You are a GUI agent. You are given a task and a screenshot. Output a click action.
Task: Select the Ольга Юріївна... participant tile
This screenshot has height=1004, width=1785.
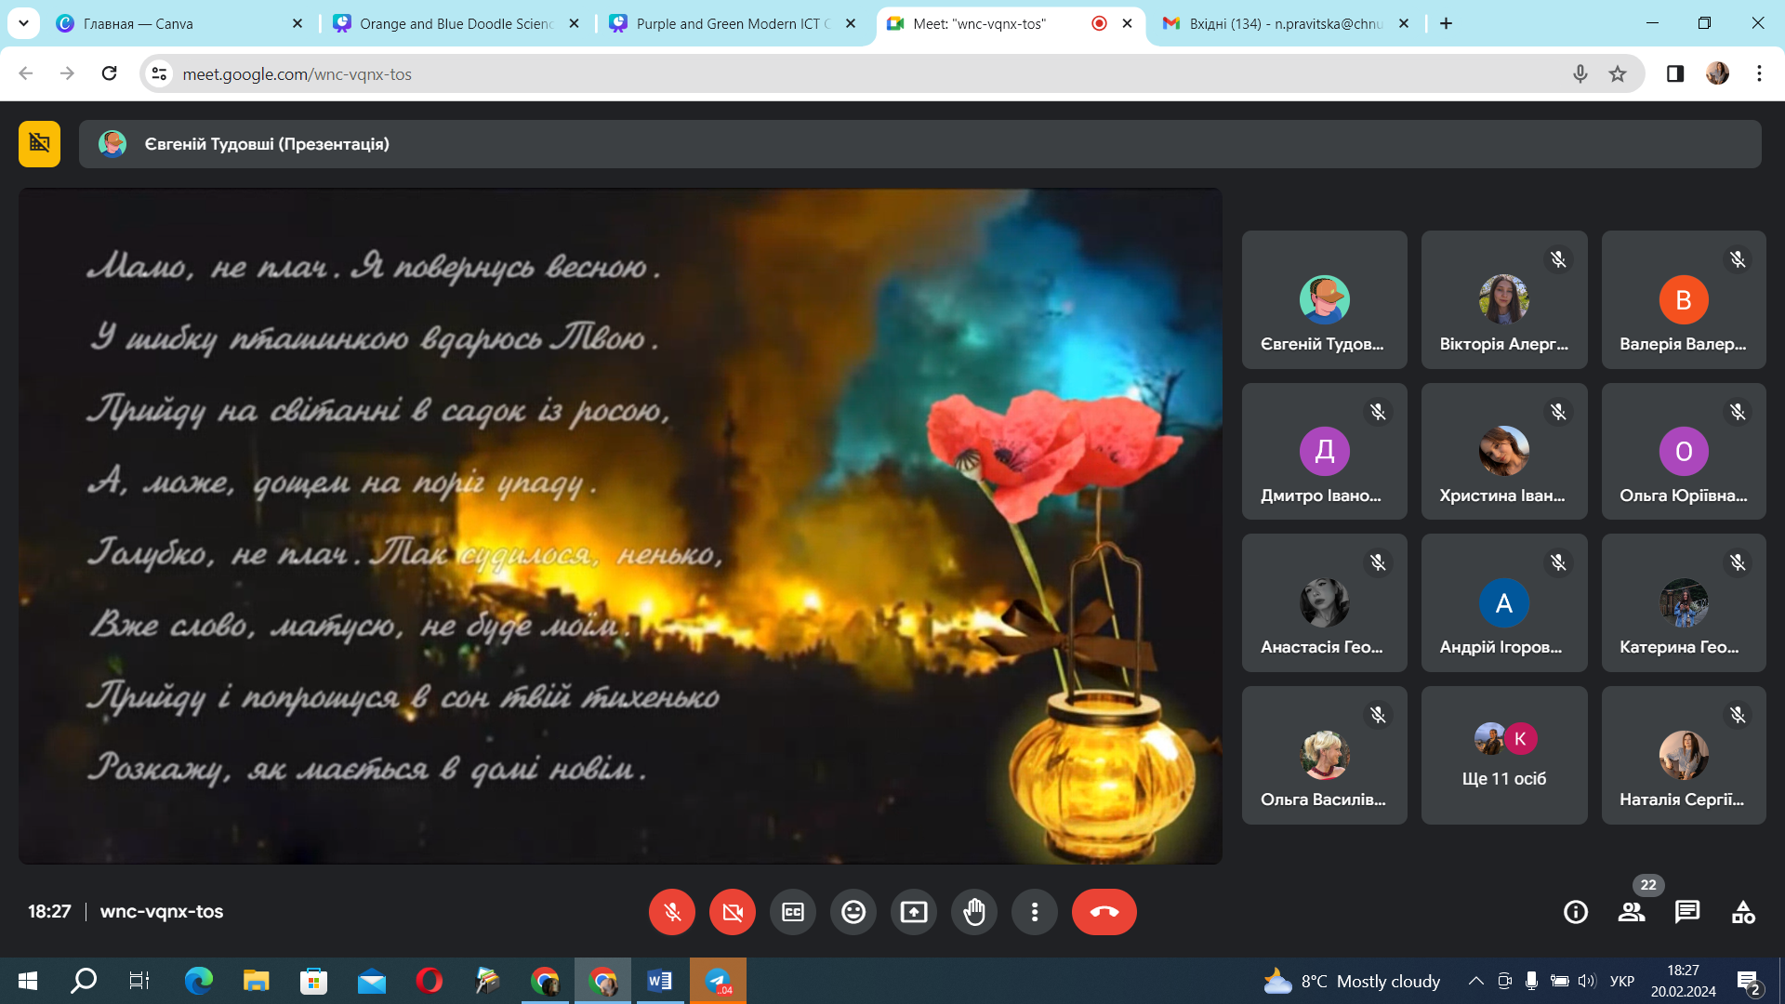pyautogui.click(x=1684, y=451)
